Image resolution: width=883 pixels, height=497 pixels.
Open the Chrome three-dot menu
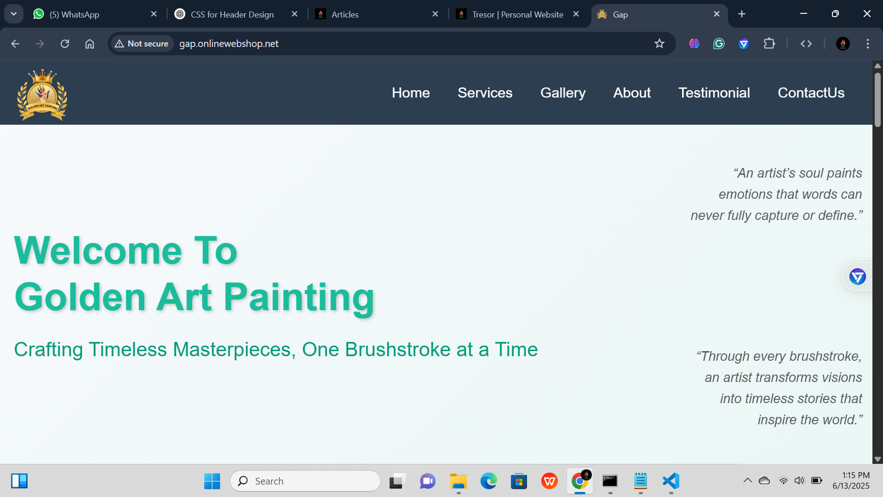(x=867, y=44)
